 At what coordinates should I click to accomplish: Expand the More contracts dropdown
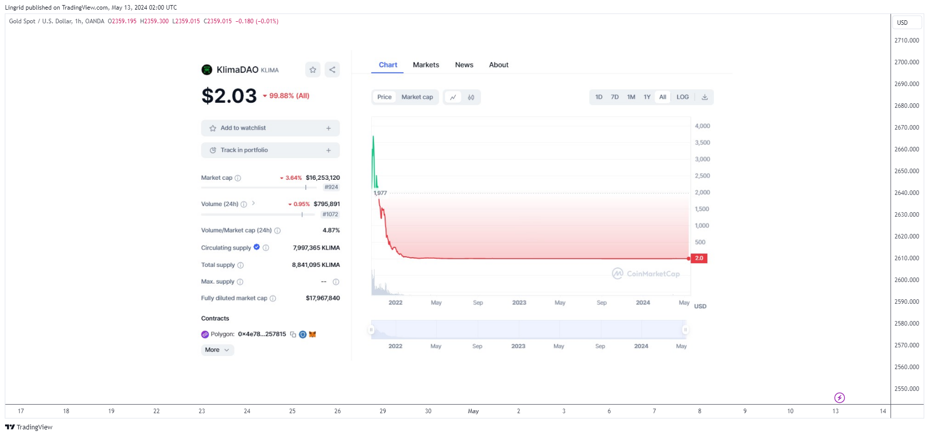(217, 350)
